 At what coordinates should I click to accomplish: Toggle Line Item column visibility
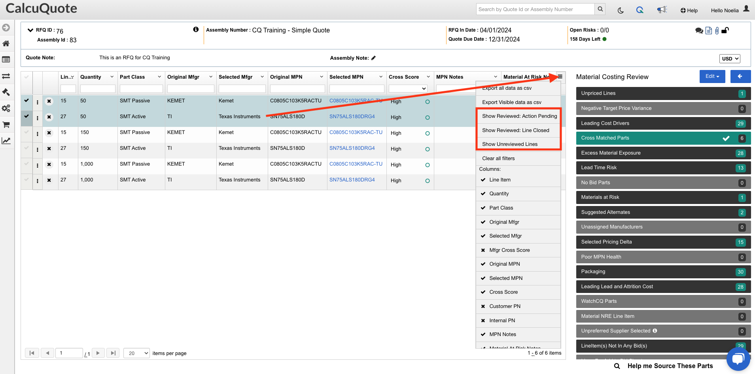click(x=518, y=179)
